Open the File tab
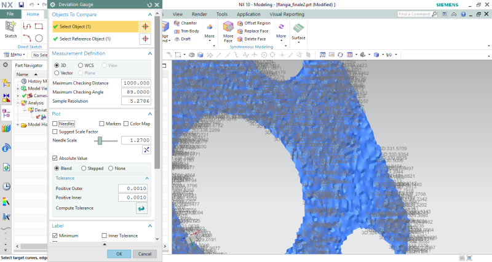 [x=10, y=14]
